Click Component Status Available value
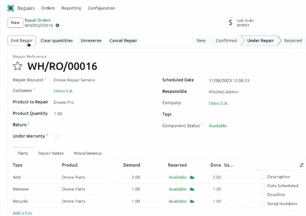 (x=217, y=126)
